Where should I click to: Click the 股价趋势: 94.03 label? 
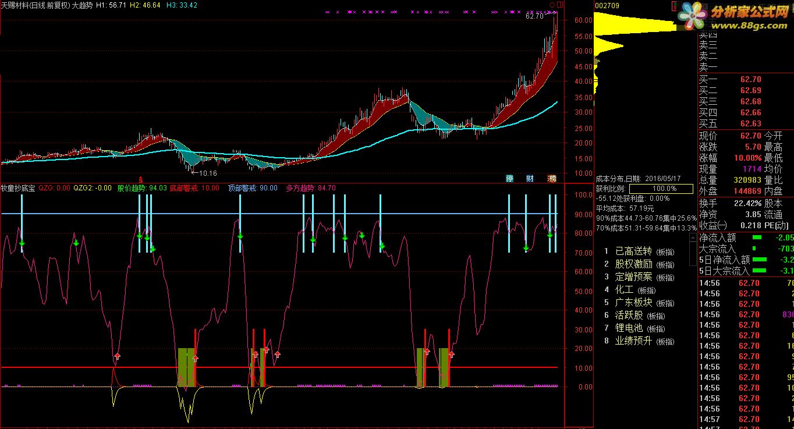click(x=143, y=189)
